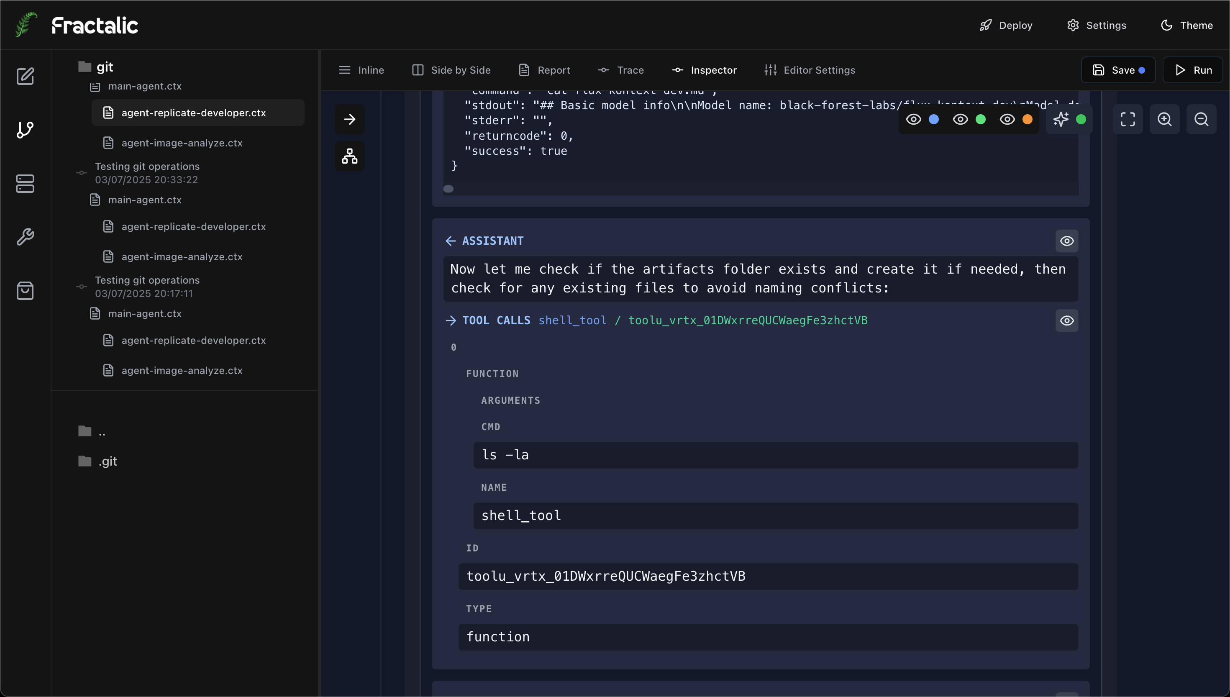Click the index 0 label
Screen dimensions: 1230x697
click(453, 347)
